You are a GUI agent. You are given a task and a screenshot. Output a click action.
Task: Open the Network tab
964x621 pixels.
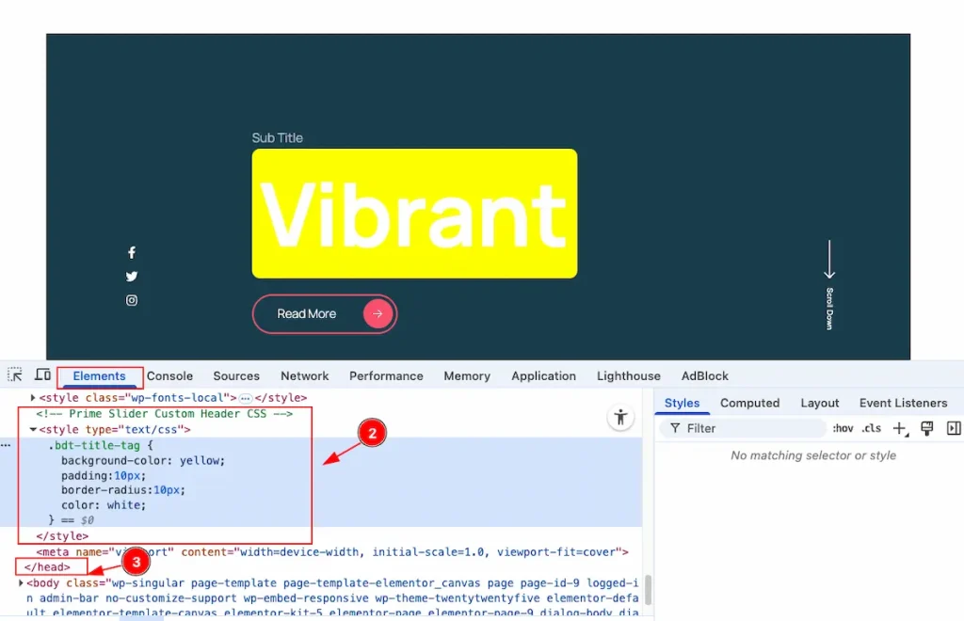[x=304, y=375]
